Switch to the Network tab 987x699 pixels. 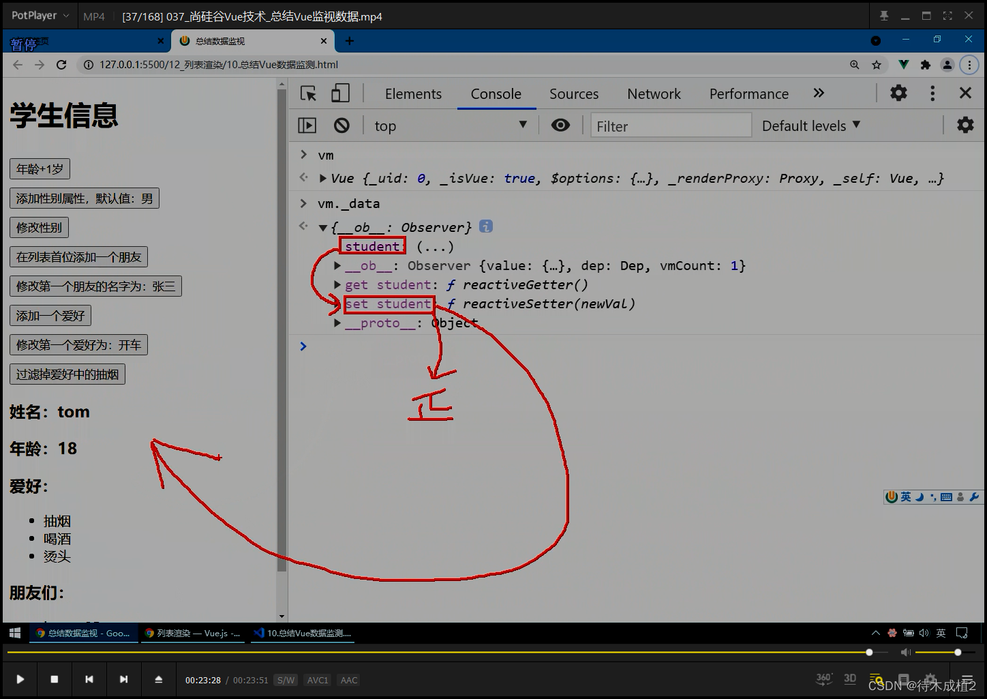[654, 94]
